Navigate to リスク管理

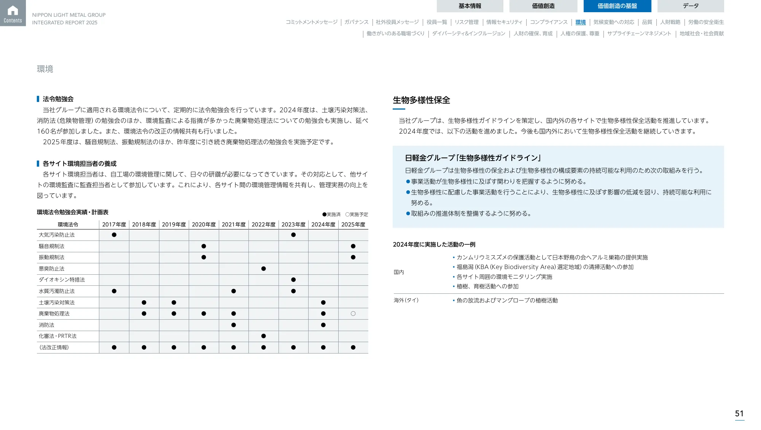[467, 22]
